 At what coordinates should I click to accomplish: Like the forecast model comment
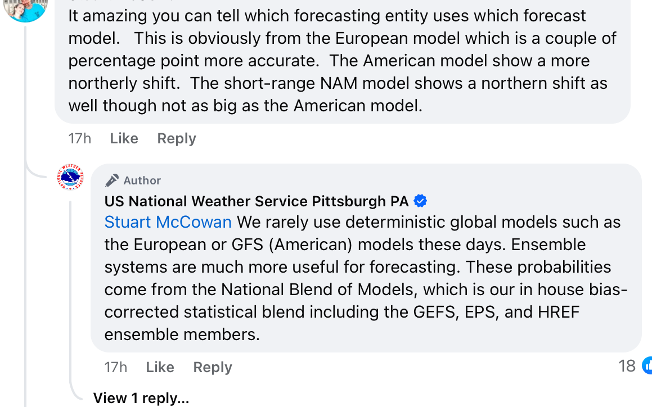pyautogui.click(x=124, y=138)
